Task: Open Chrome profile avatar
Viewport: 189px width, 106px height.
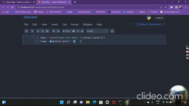Action: (x=181, y=7)
